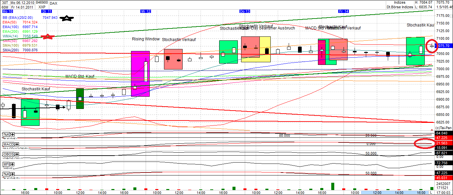Click the MACD panel label
Image resolution: width=453 pixels, height=195 pixels.
tap(9, 145)
